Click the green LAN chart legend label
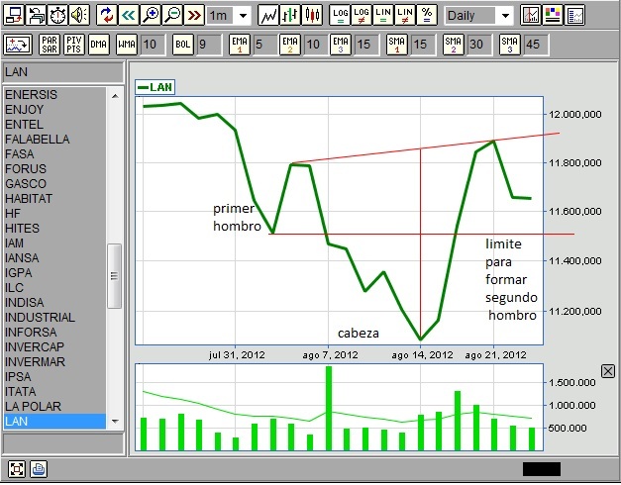621x485 pixels. pyautogui.click(x=155, y=87)
